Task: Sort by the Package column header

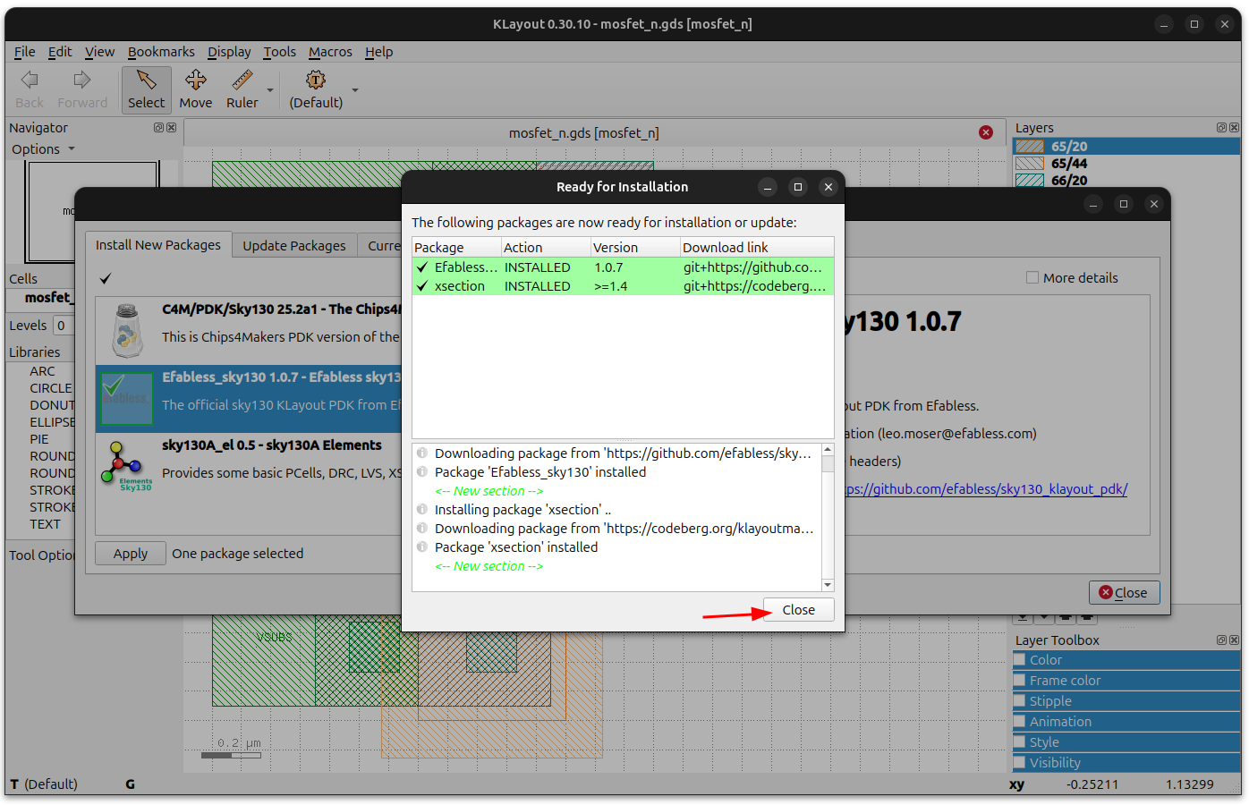Action: click(456, 248)
